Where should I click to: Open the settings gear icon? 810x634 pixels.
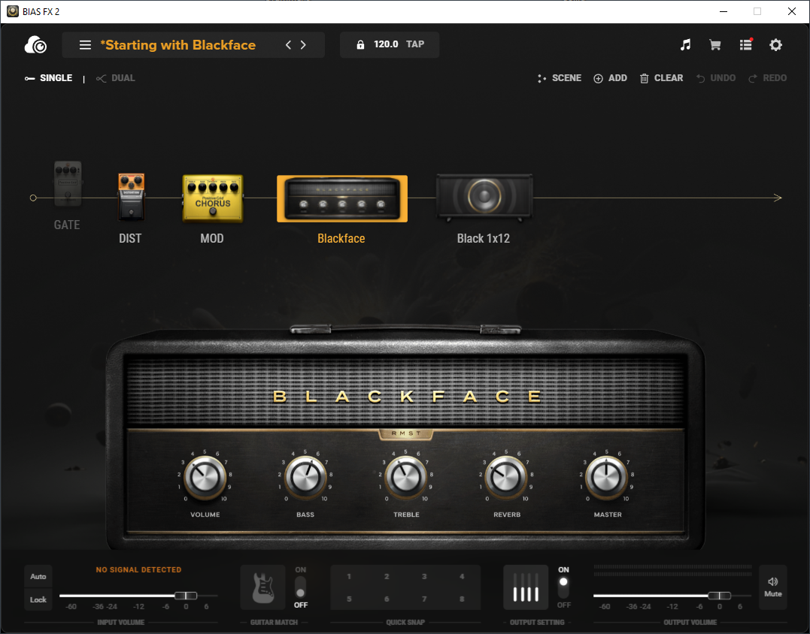click(775, 45)
